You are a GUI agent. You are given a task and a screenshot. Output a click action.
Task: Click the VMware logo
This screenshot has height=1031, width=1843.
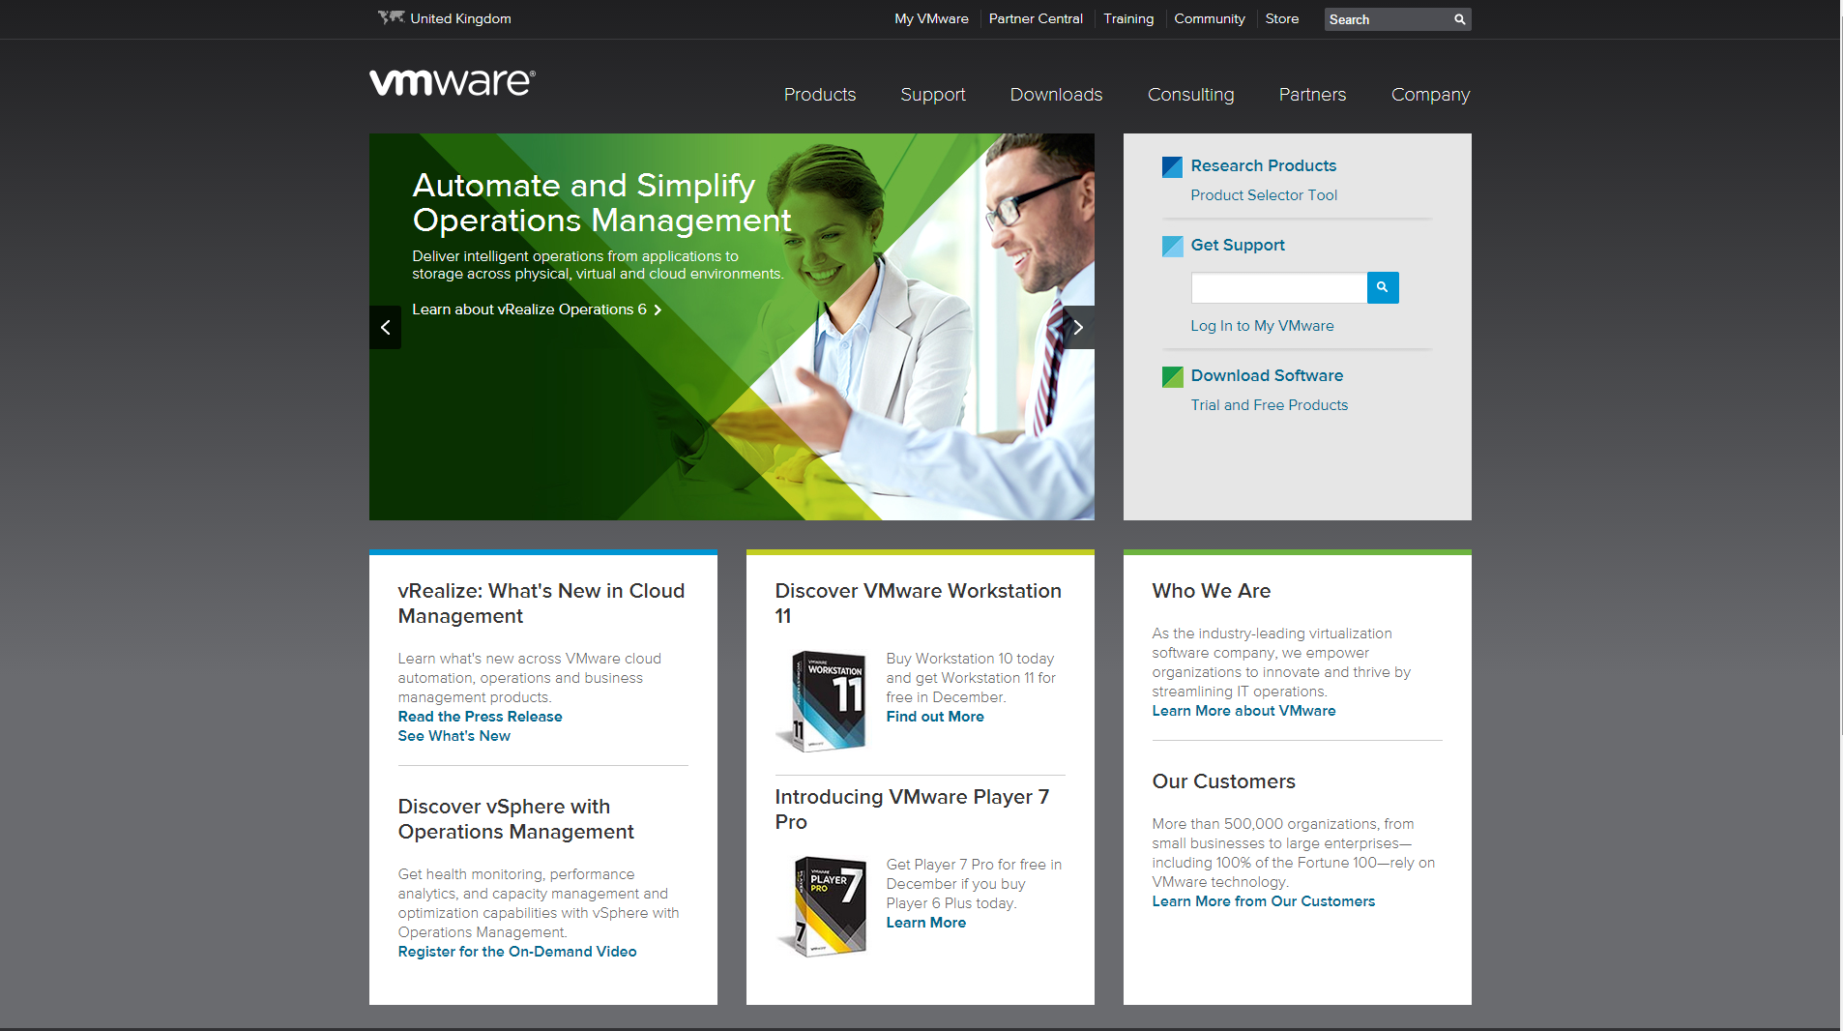click(452, 82)
